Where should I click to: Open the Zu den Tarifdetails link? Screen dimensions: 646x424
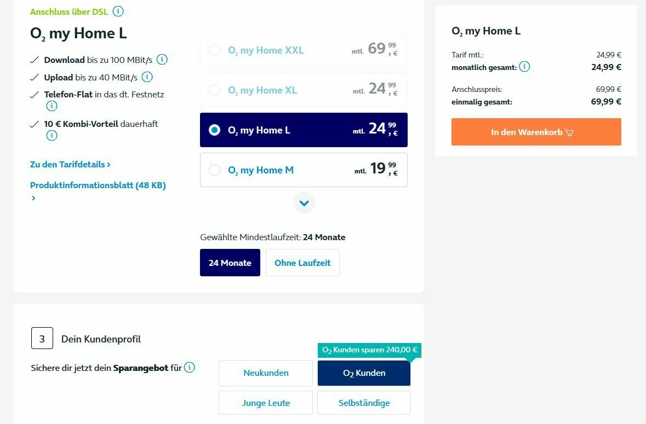[x=70, y=165]
